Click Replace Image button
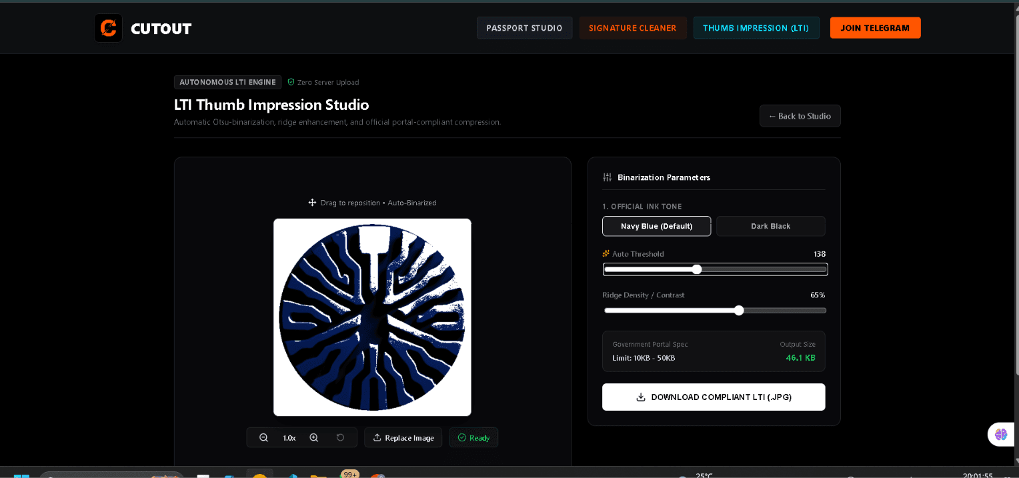This screenshot has height=478, width=1019. [403, 437]
